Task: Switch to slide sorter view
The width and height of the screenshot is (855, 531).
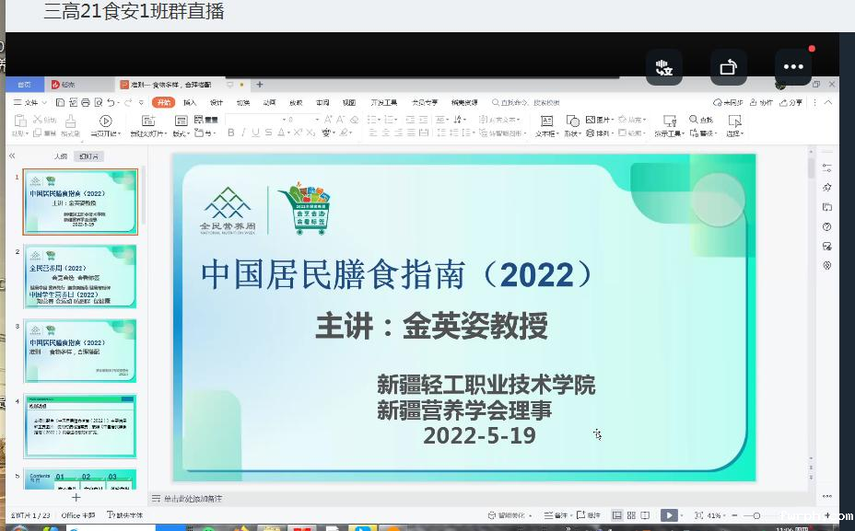Action: point(631,515)
